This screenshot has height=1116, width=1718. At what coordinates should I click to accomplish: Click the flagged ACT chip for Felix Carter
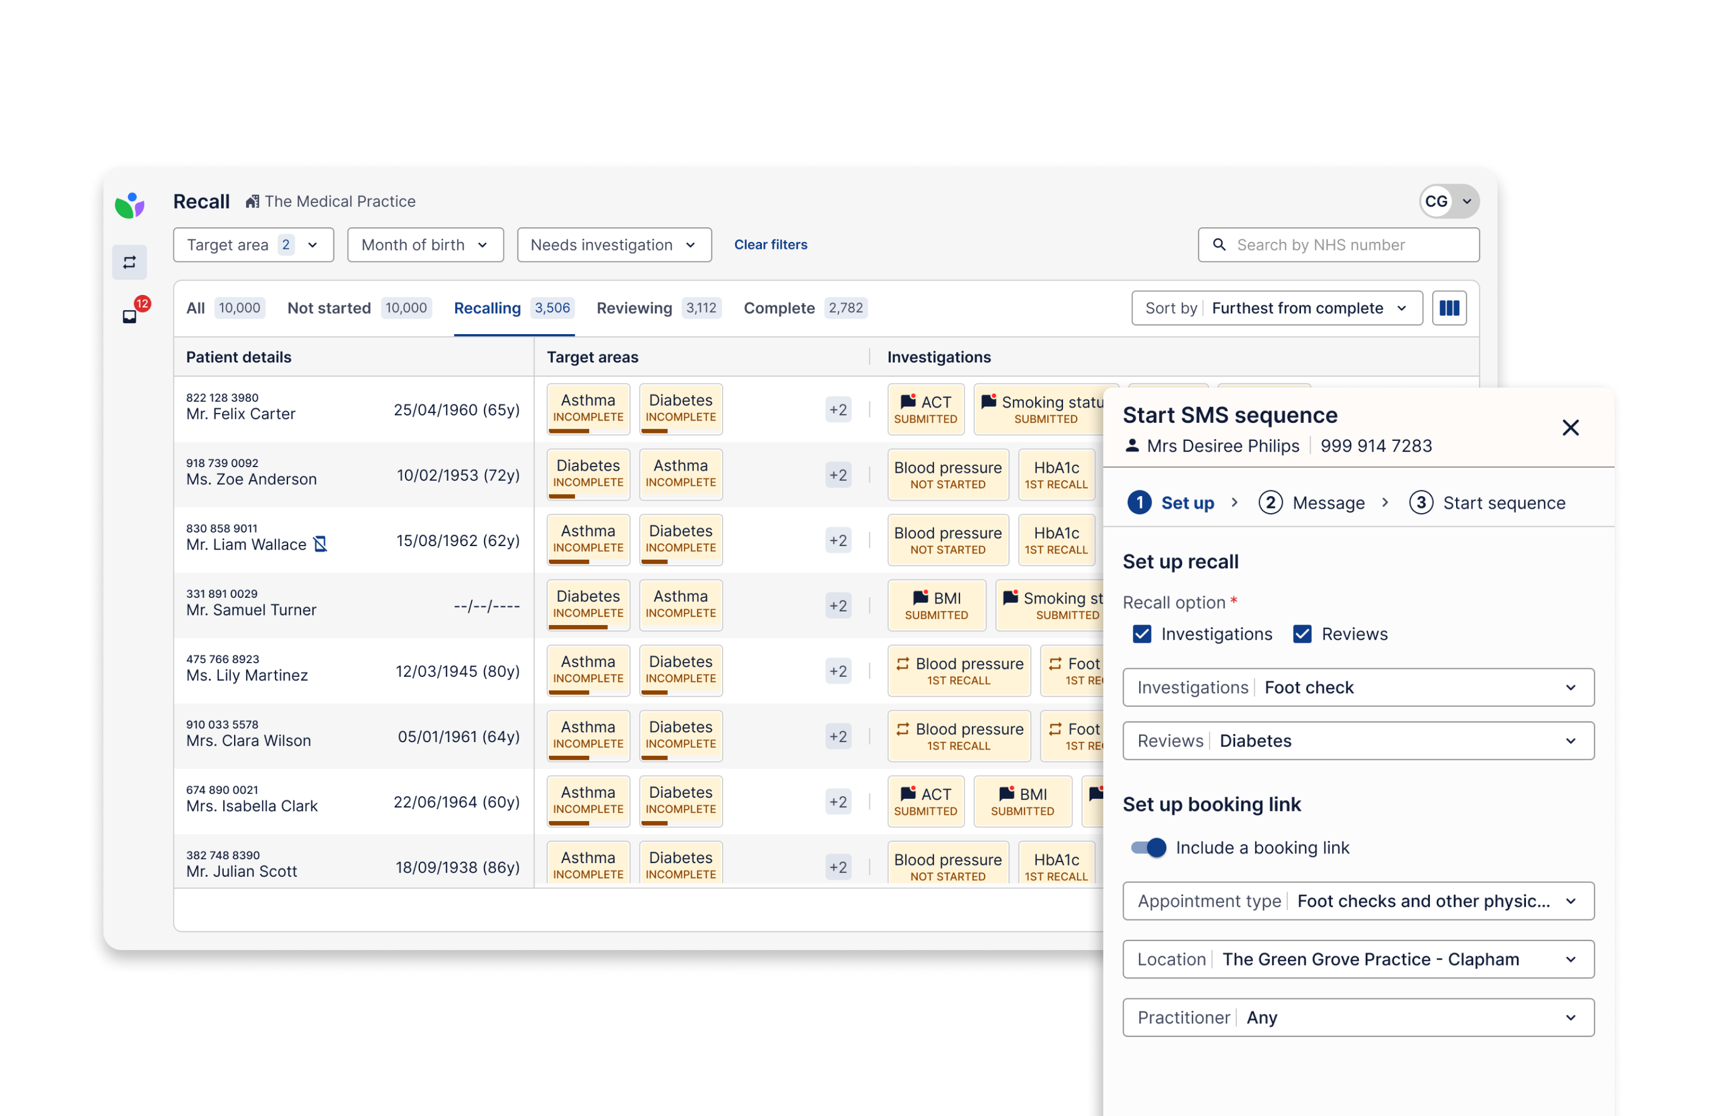[925, 409]
